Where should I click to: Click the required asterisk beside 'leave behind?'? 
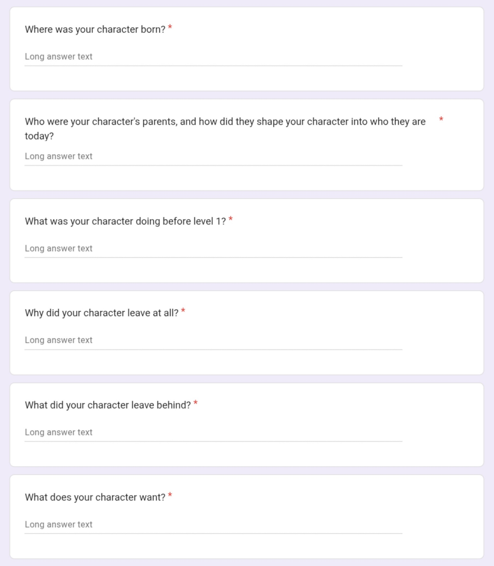pos(196,403)
